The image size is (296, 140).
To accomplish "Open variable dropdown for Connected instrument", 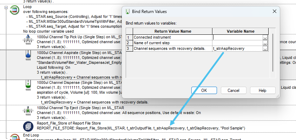I will [x=265, y=38].
